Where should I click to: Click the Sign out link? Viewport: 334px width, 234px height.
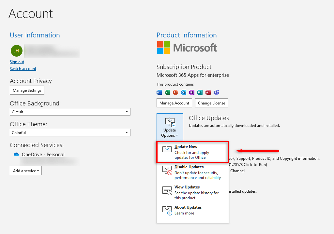pyautogui.click(x=17, y=62)
